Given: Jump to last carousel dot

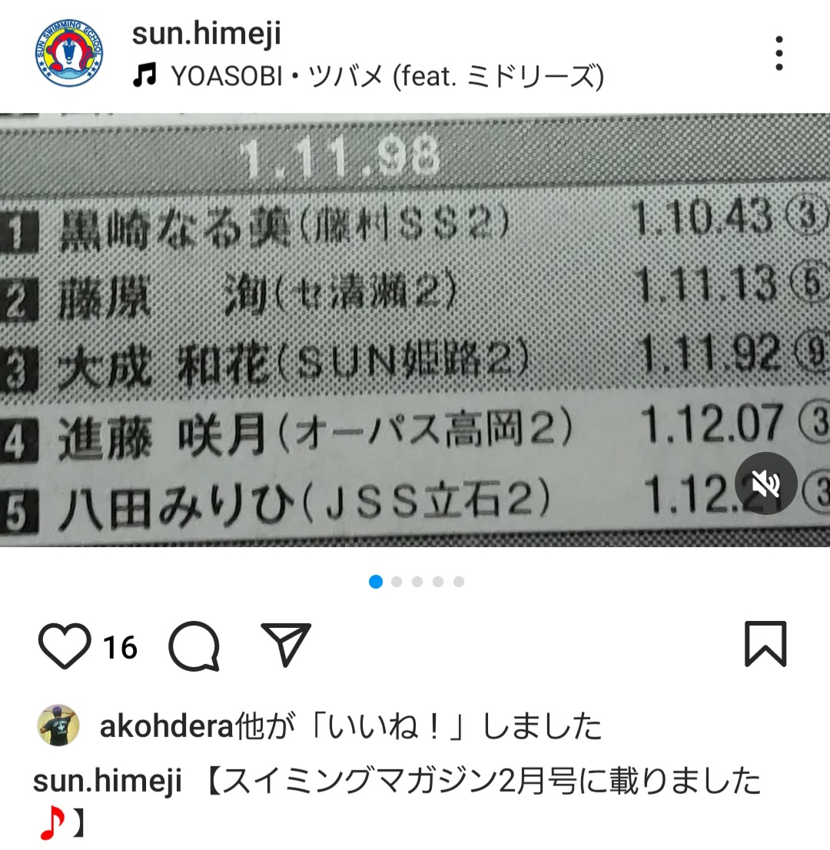Looking at the screenshot, I should 459,582.
